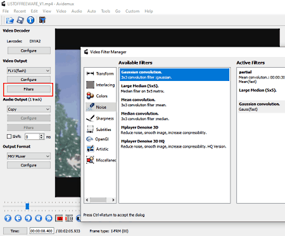
Task: Click the Play button below the timeline
Action: tap(8, 218)
